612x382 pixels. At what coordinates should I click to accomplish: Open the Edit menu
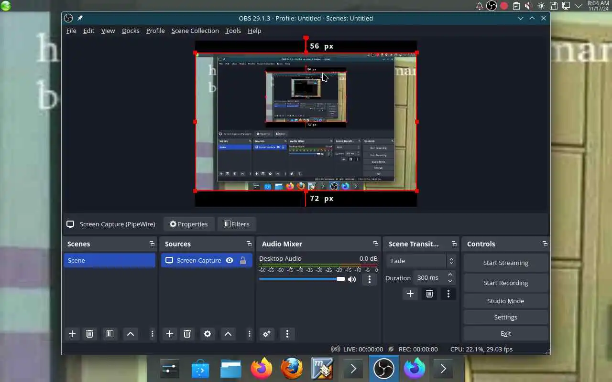(x=88, y=31)
